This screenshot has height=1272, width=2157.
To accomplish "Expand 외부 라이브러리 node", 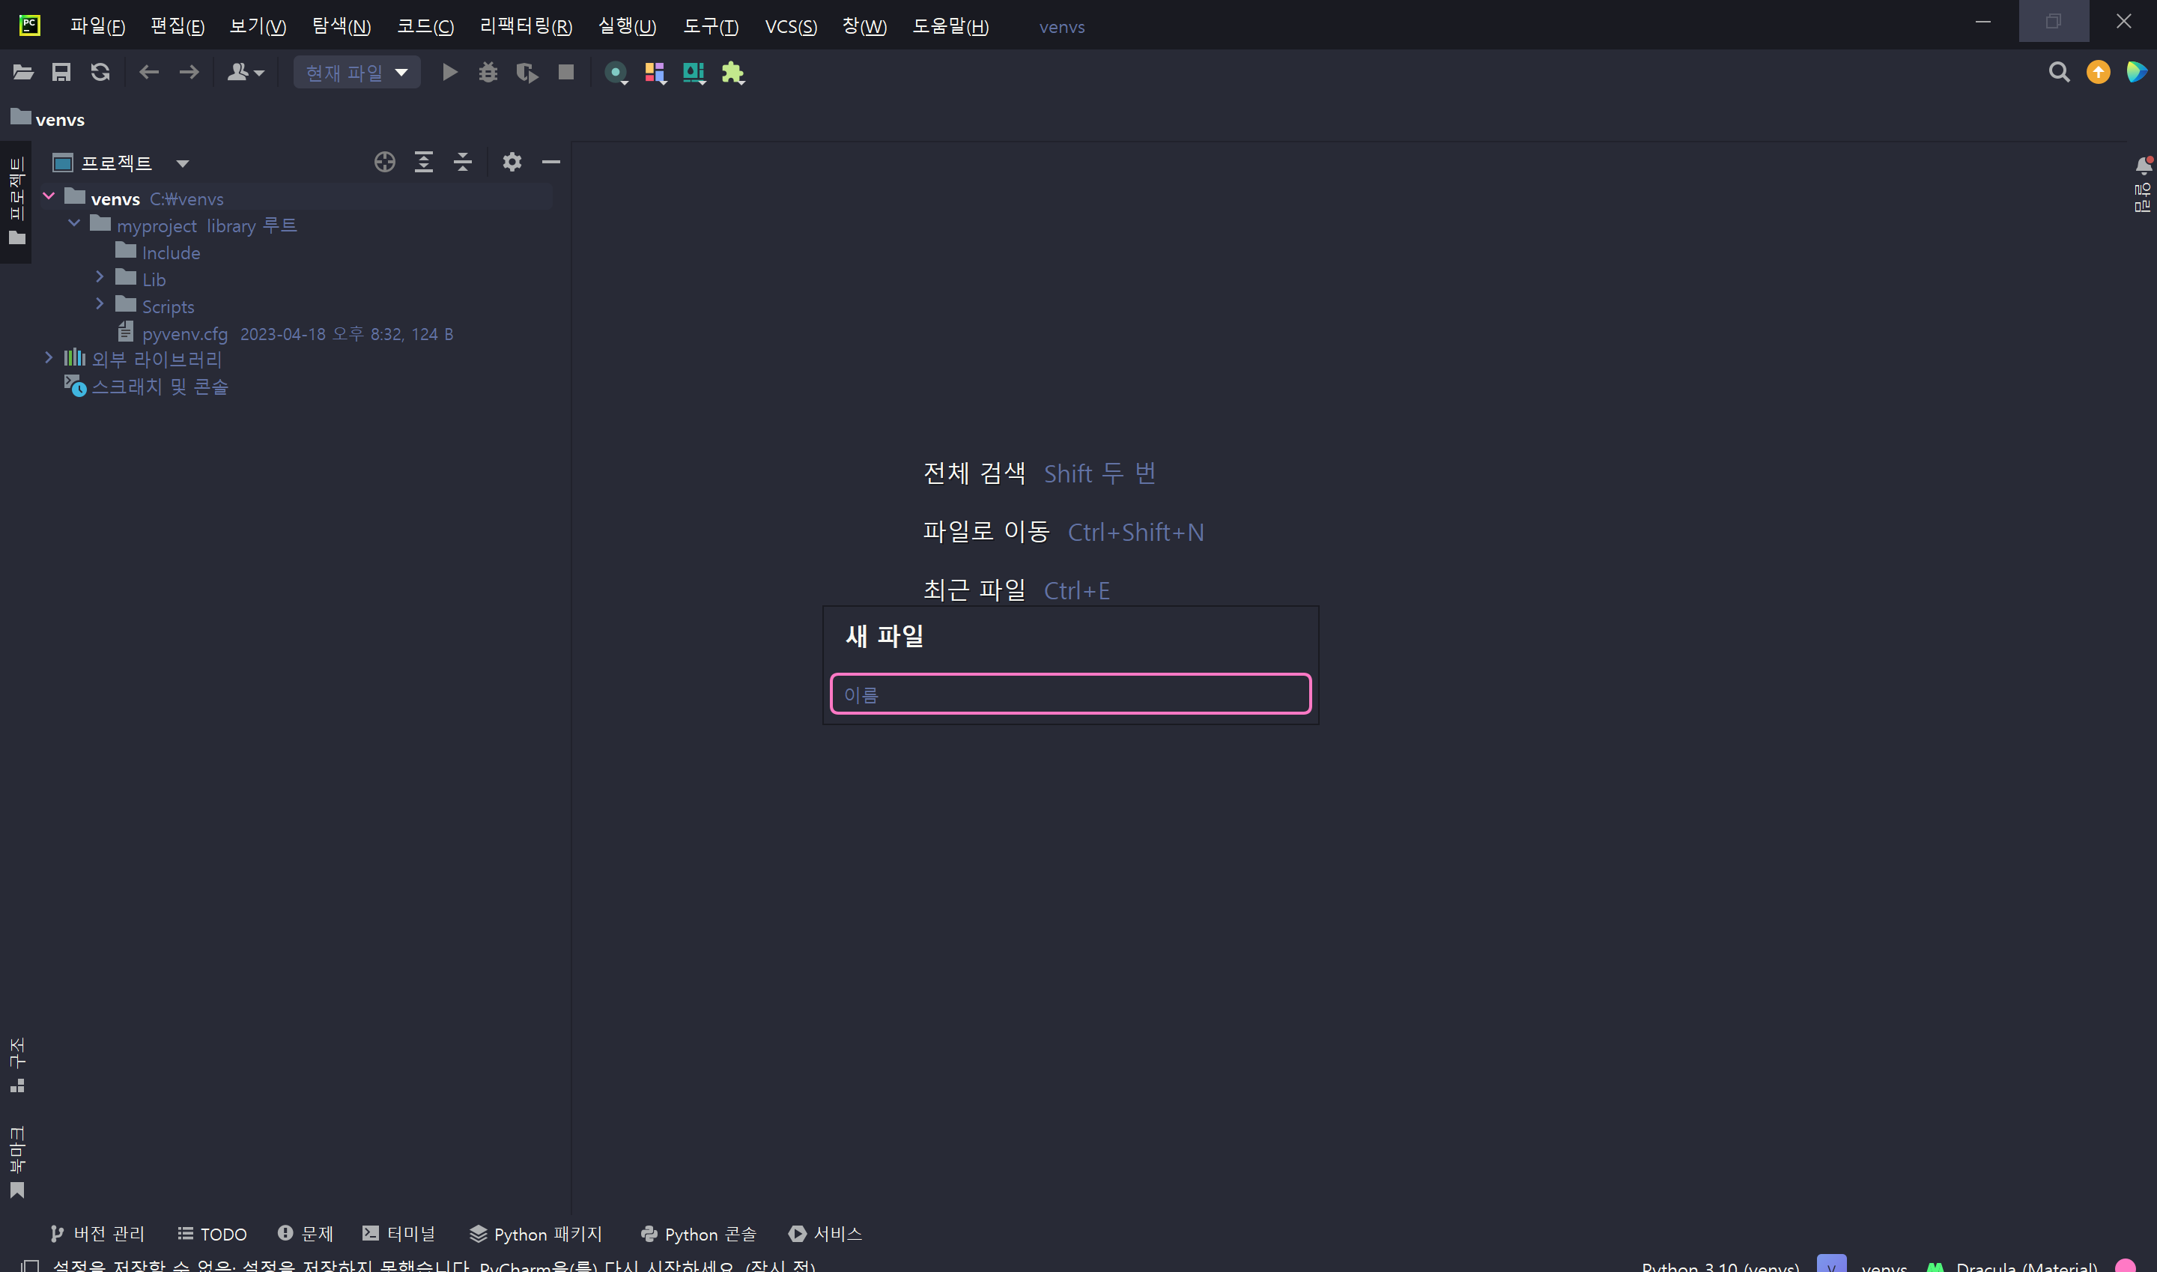I will pos(49,358).
